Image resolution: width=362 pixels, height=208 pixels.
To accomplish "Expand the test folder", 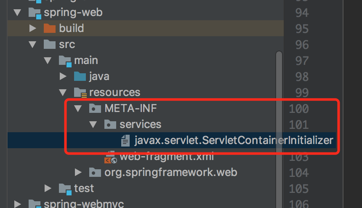I will [x=48, y=188].
